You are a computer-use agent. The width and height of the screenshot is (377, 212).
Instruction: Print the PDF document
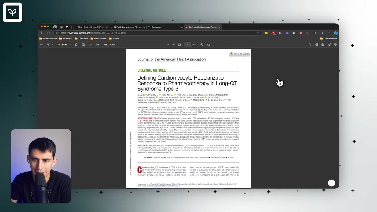[x=317, y=44]
